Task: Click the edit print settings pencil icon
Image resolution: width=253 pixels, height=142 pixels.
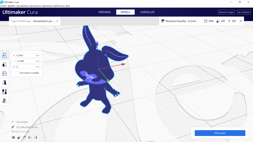Action: 241,21
